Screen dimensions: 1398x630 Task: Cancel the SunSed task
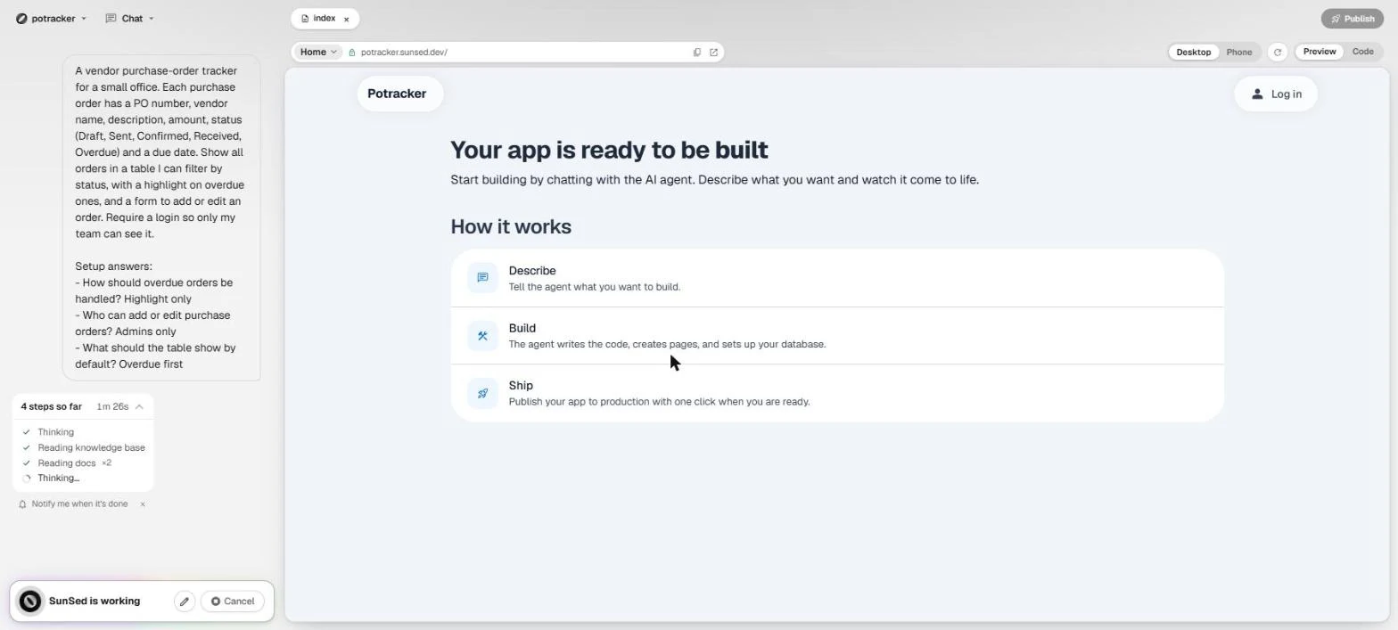[x=233, y=601]
